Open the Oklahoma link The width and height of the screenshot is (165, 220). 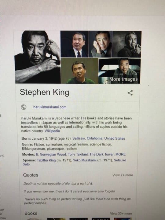click(x=94, y=138)
